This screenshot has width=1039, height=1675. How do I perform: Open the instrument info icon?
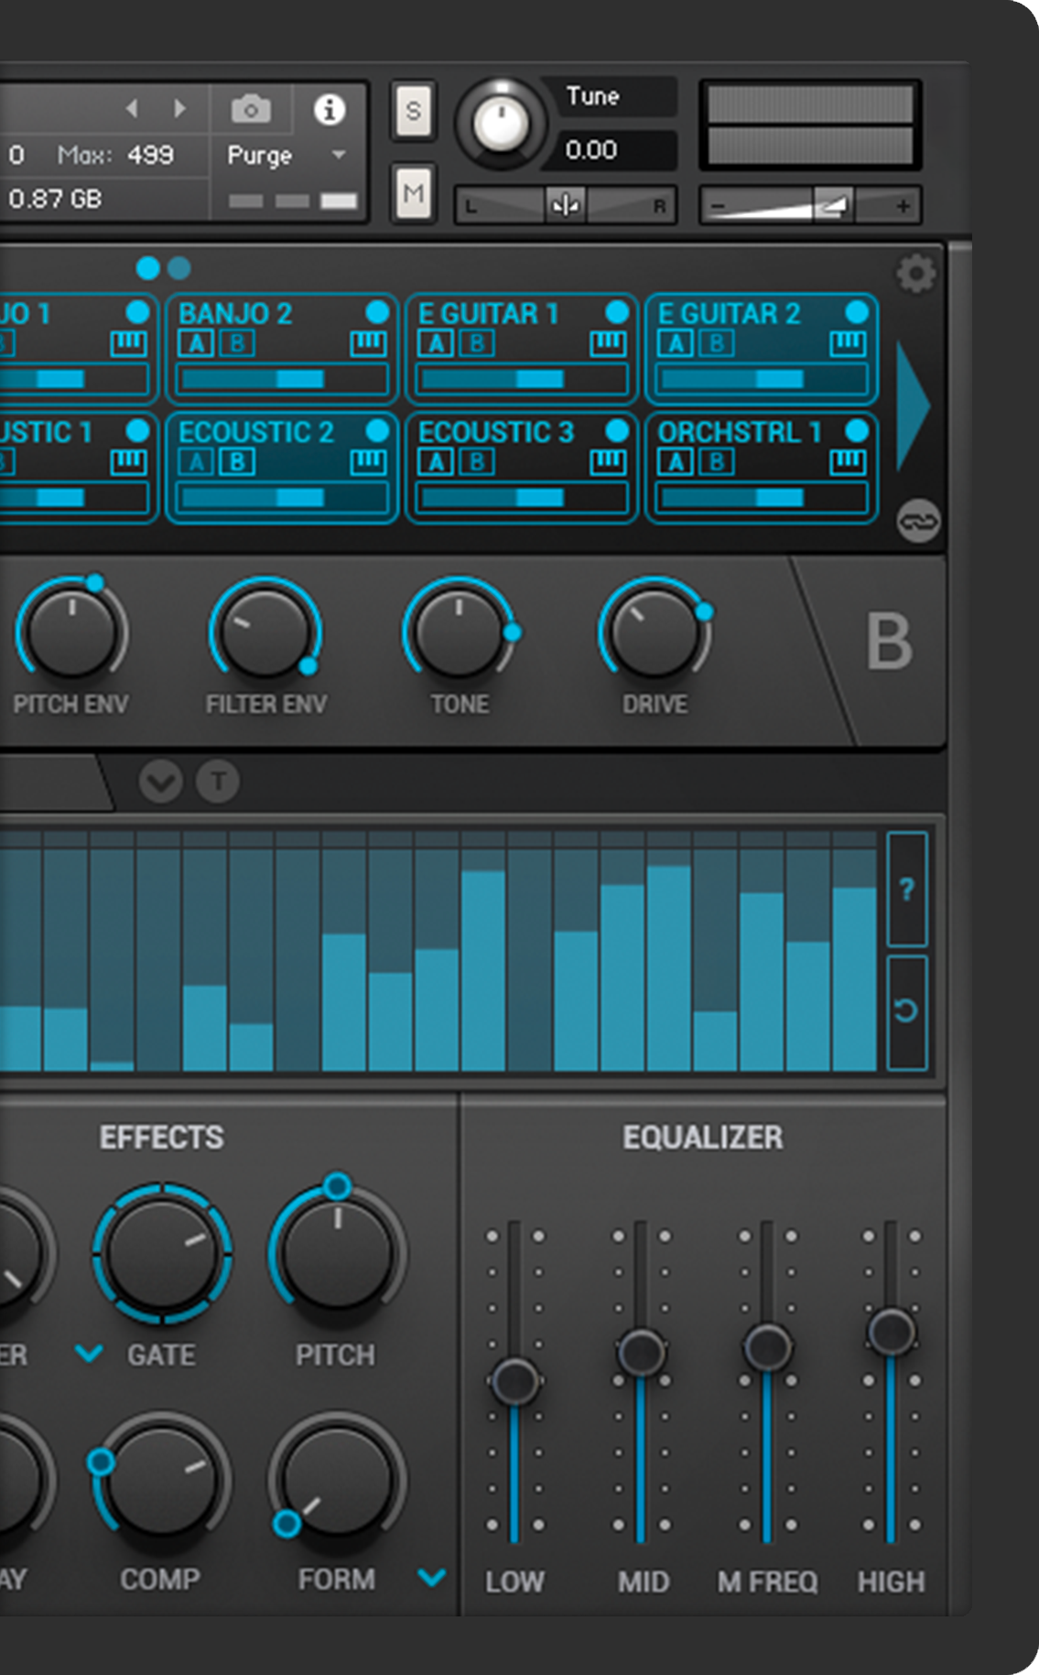pos(330,110)
